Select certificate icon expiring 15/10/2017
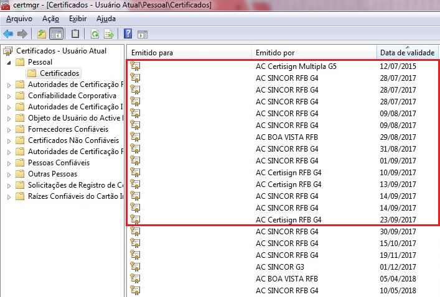Screen dimensions: 440x297 click(x=135, y=243)
